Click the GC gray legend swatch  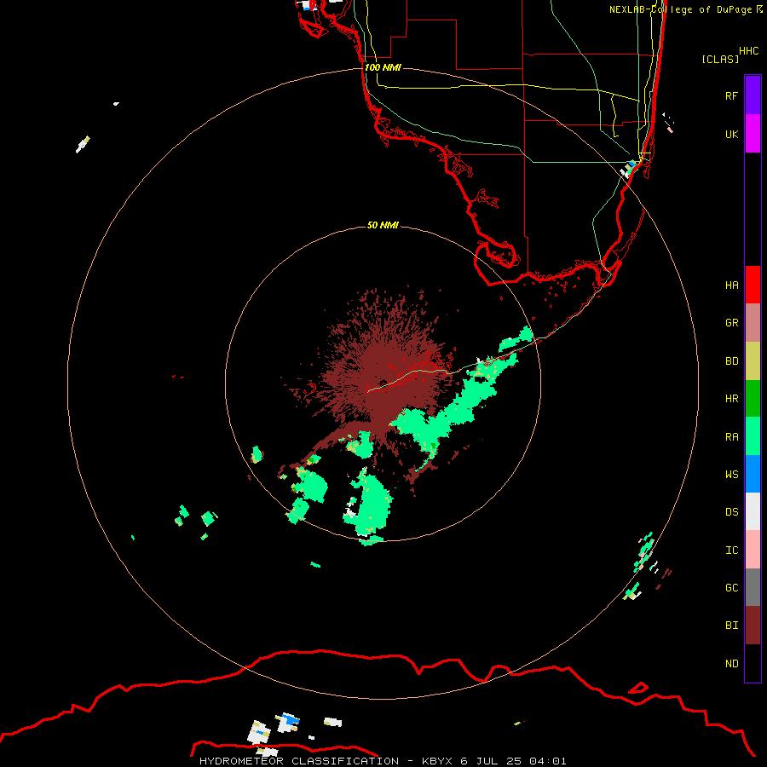click(753, 587)
